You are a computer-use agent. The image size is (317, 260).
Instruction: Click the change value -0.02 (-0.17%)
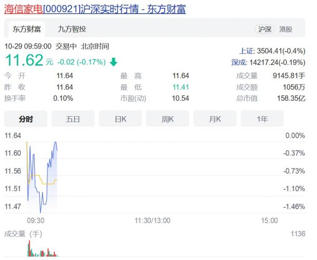click(82, 62)
